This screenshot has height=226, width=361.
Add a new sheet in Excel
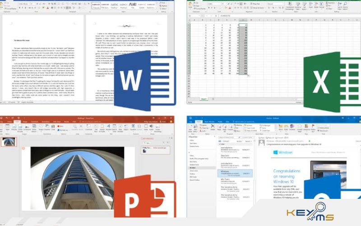(x=213, y=99)
